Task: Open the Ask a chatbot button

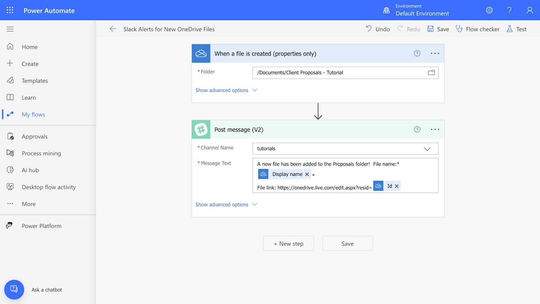Action: [x=14, y=289]
